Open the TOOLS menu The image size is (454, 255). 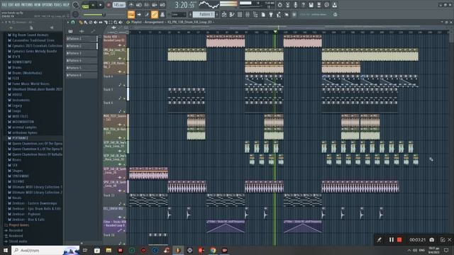coord(58,5)
